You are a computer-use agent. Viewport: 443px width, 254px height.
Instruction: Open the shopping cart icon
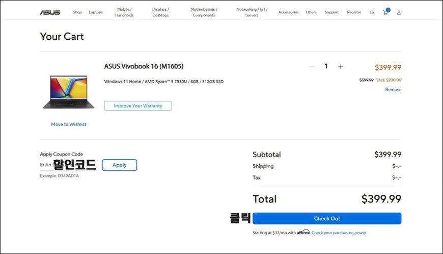click(x=385, y=12)
